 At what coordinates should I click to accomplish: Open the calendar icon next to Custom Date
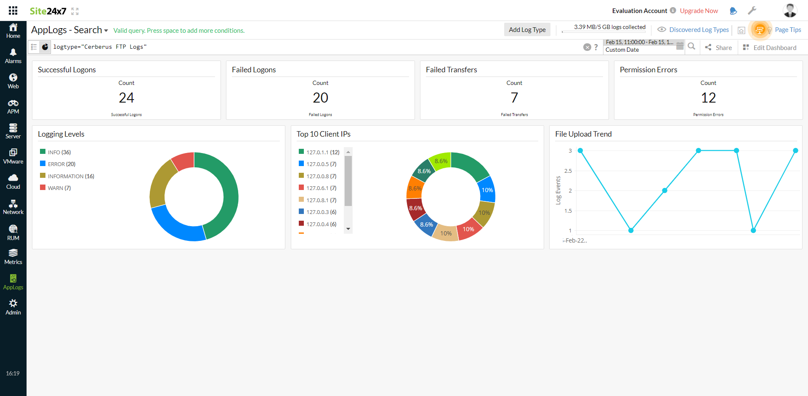tap(680, 46)
